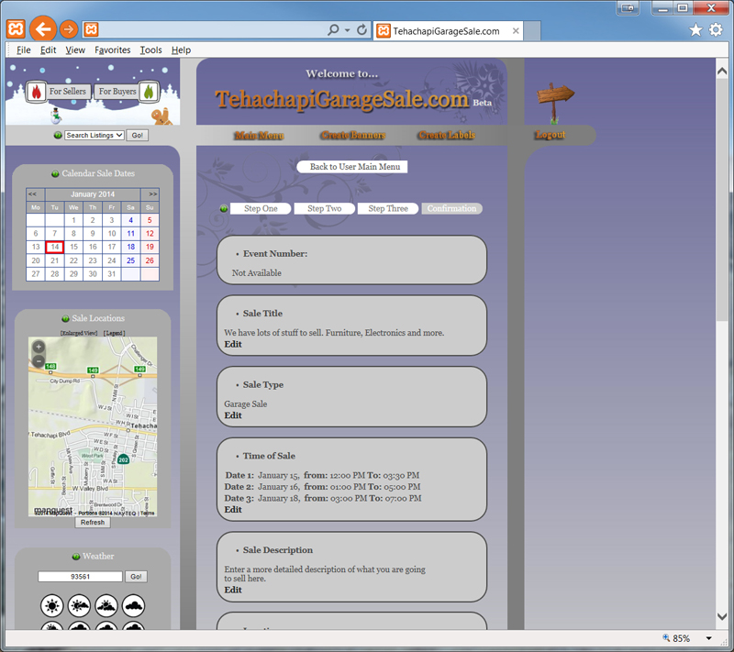Open Favorites star icon
The height and width of the screenshot is (652, 734).
pyautogui.click(x=695, y=30)
